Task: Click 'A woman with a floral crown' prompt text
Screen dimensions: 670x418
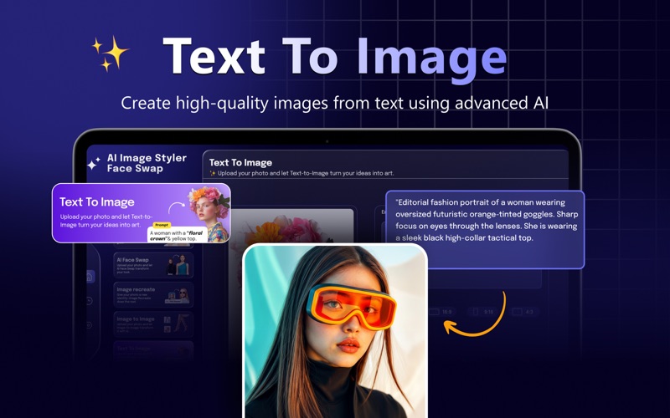Action: point(176,236)
